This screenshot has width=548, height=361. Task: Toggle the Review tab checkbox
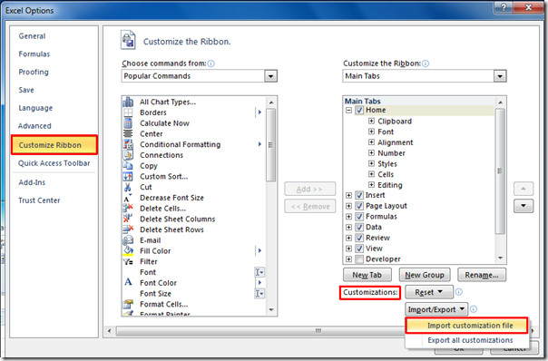coord(359,238)
